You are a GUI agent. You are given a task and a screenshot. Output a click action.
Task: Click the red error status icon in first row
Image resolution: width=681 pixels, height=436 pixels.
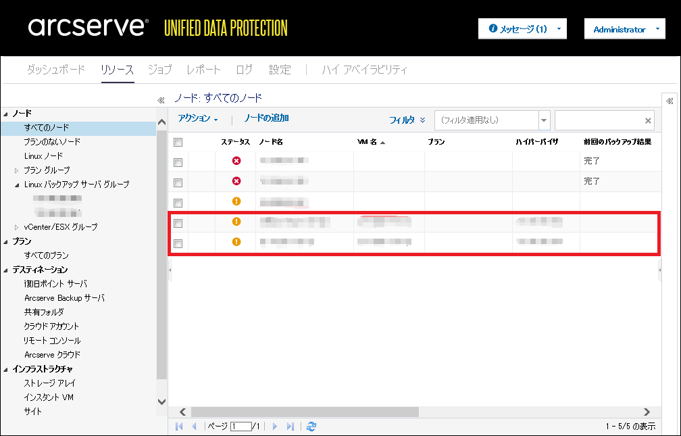236,161
